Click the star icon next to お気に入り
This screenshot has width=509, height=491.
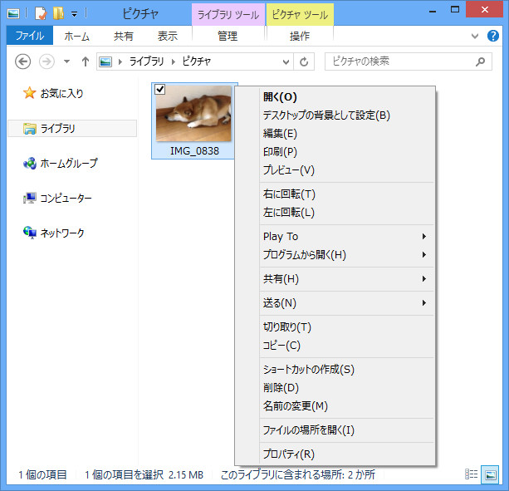tap(29, 93)
